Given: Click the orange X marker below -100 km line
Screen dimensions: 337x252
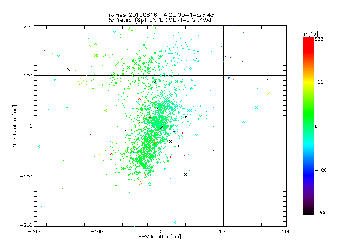Looking at the screenshot, I should pyautogui.click(x=140, y=184).
